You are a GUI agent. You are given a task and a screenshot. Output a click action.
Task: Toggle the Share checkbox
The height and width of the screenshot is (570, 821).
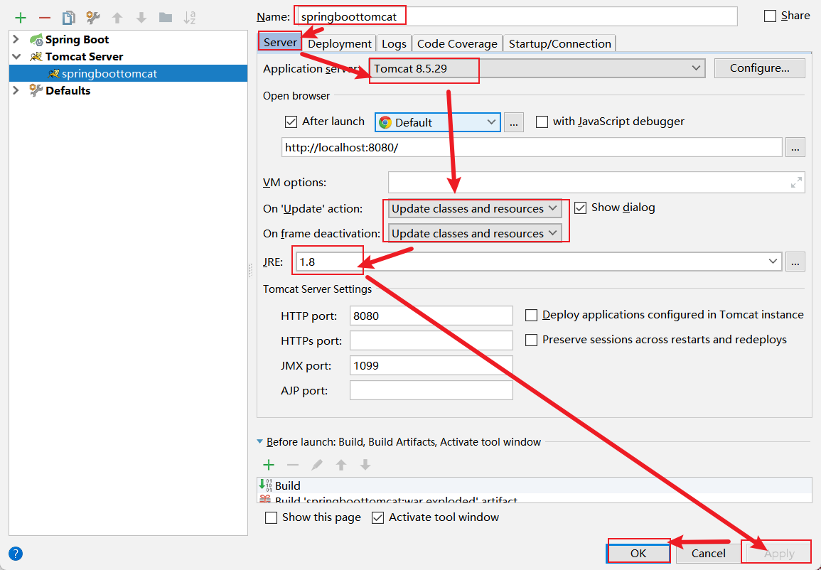pyautogui.click(x=771, y=16)
